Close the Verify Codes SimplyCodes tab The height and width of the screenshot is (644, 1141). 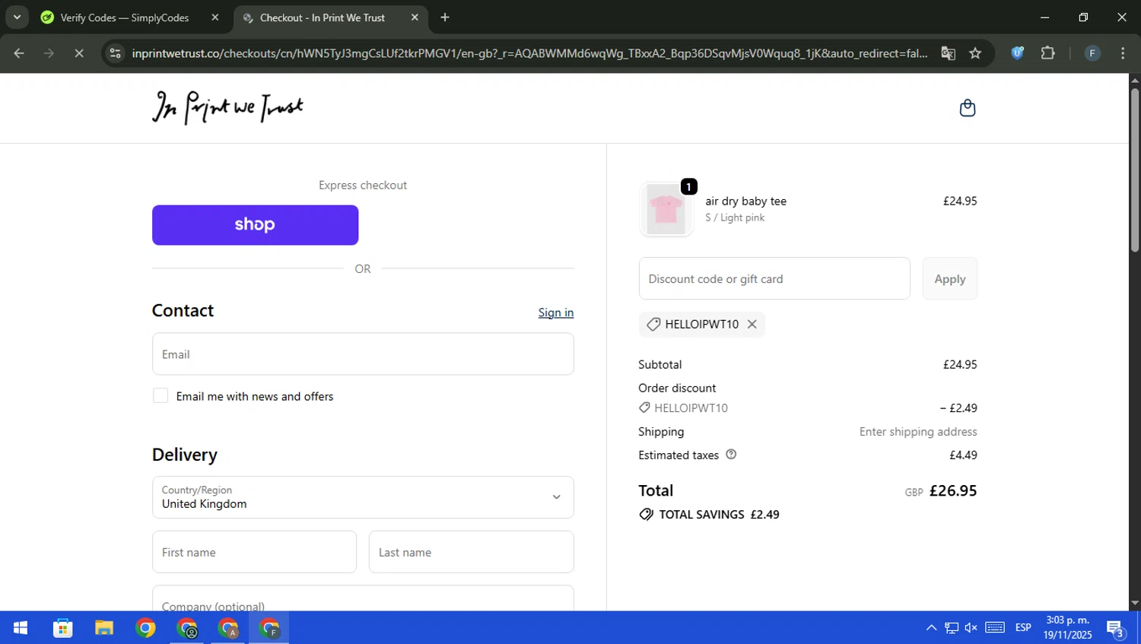coord(215,17)
